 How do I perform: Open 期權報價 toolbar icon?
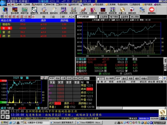point(103,11)
